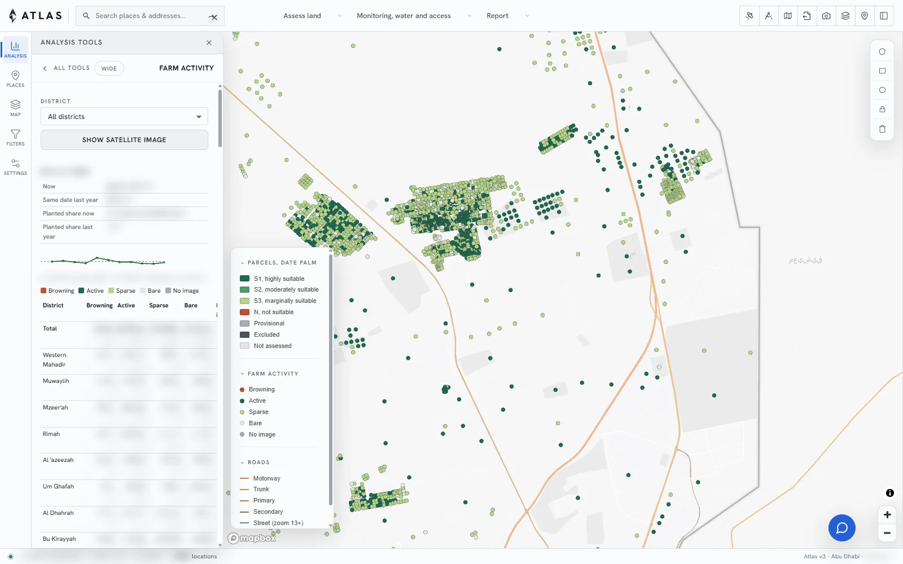Open the layers stack icon in top toolbar

(845, 16)
